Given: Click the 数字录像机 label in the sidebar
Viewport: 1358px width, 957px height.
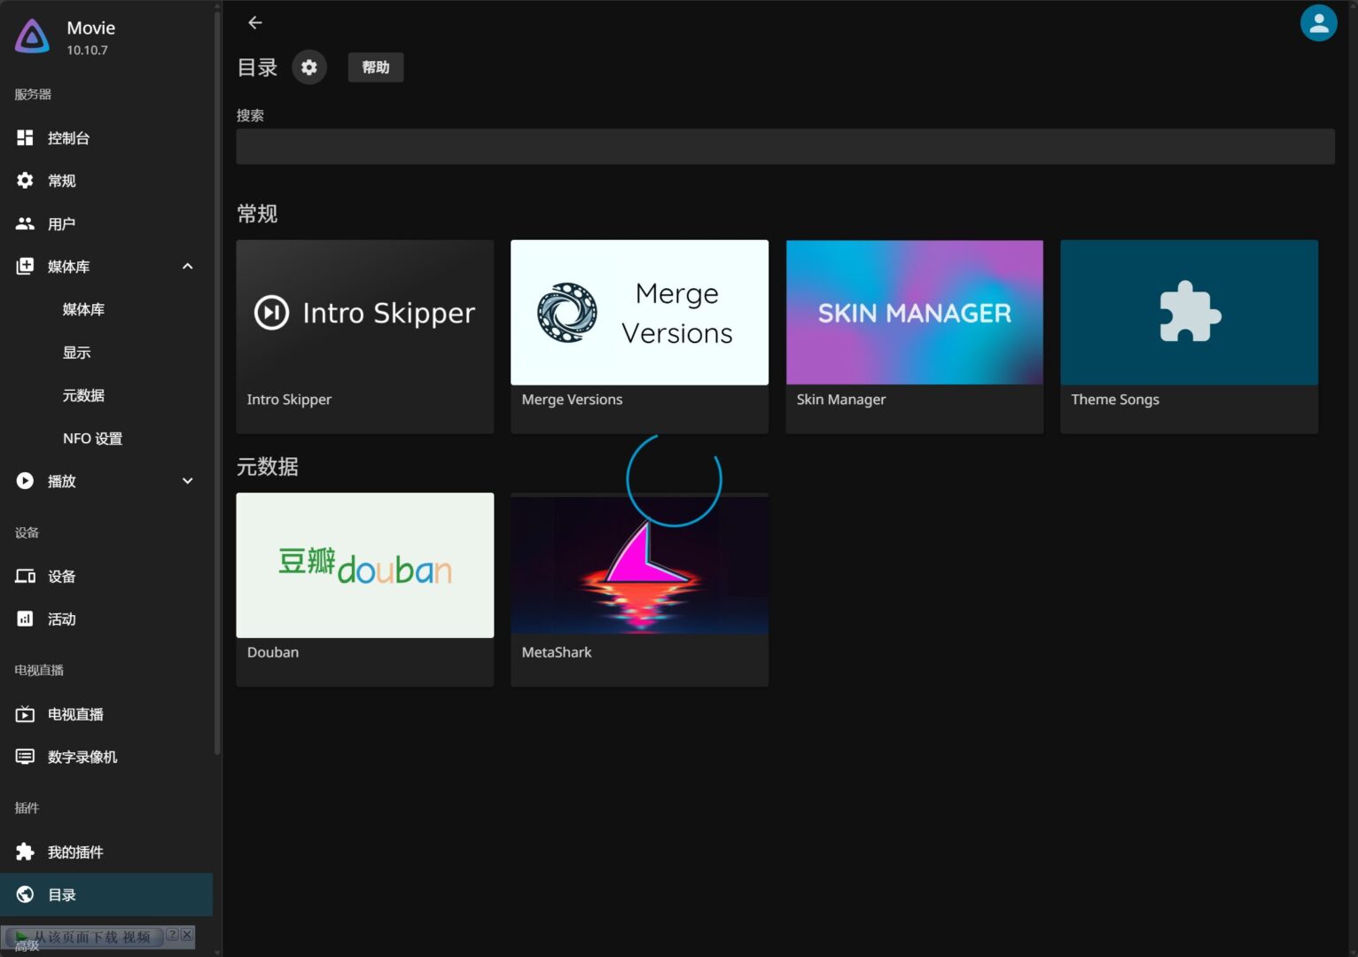Looking at the screenshot, I should [82, 757].
